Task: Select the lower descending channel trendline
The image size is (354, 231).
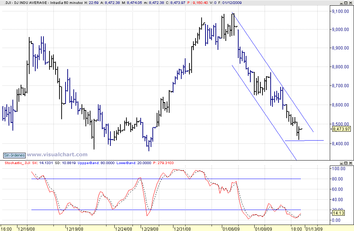Action: coord(264,110)
